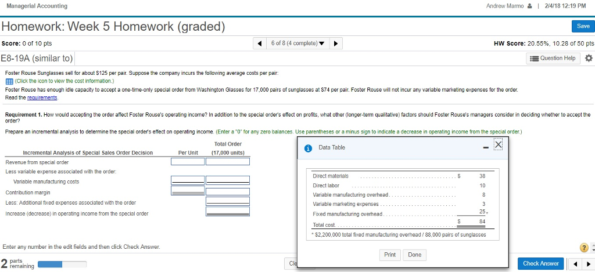Image resolution: width=595 pixels, height=272 pixels.
Task: Click the 'Per Unit' column header
Action: (188, 153)
